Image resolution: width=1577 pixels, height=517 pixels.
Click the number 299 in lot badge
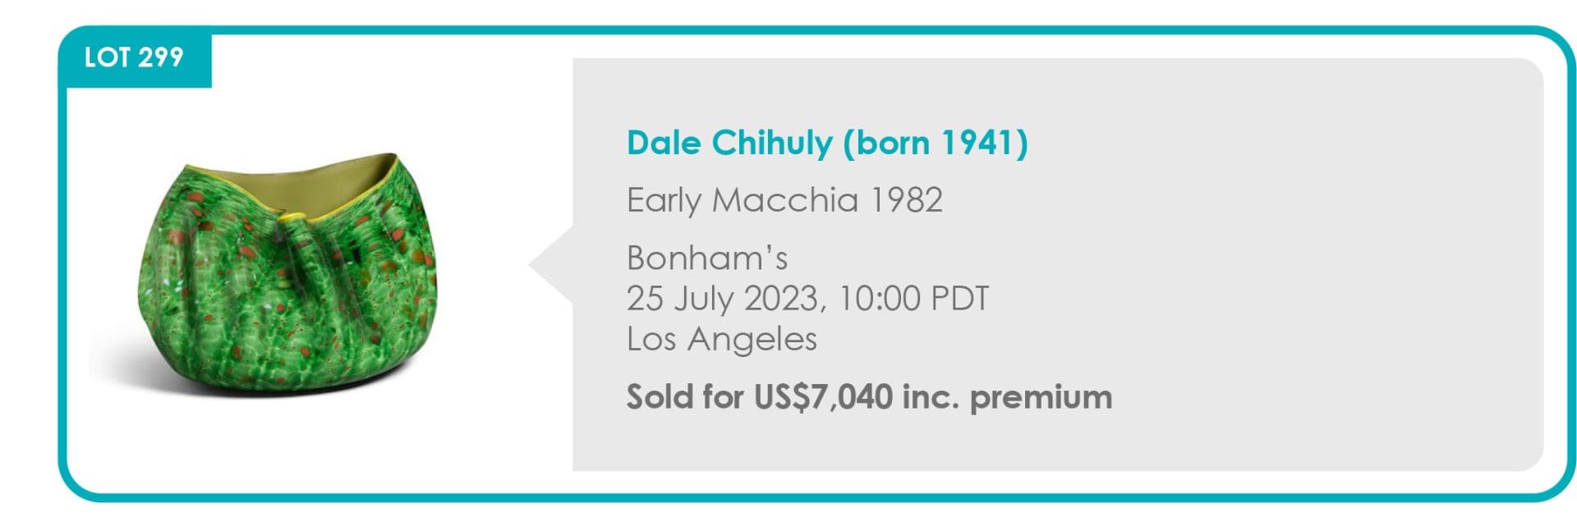click(160, 57)
